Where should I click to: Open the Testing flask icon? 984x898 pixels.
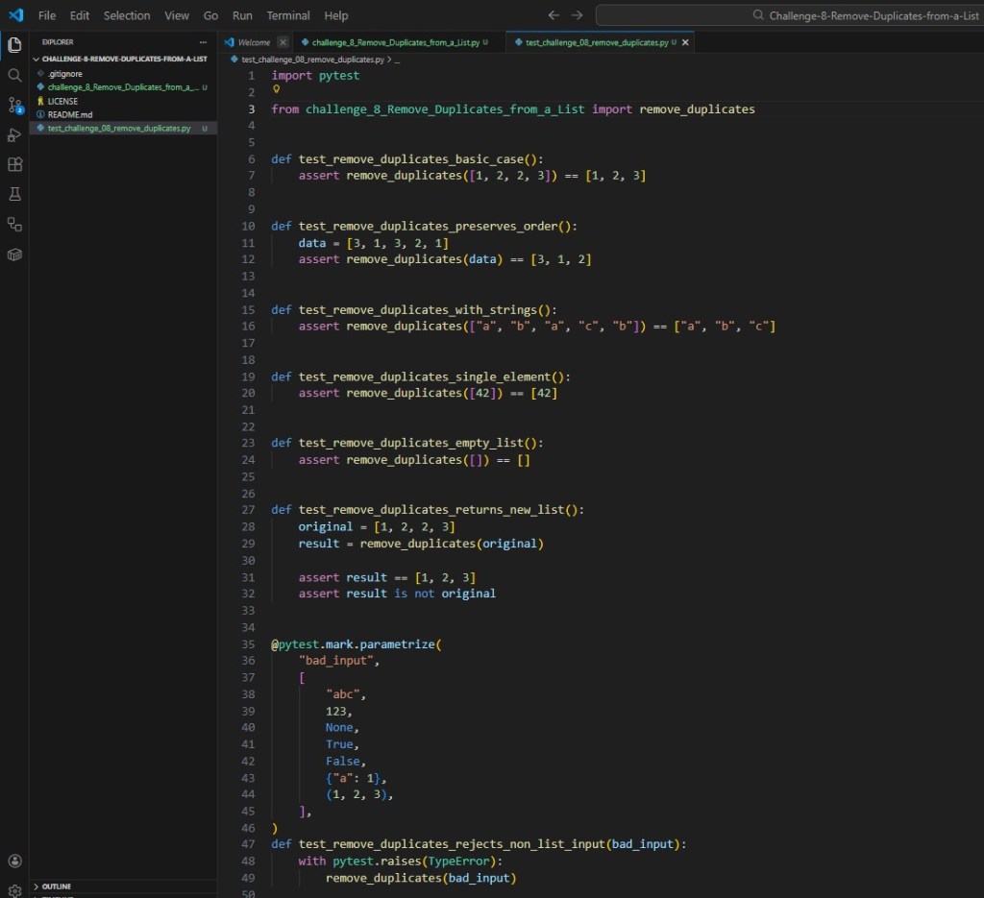point(14,194)
